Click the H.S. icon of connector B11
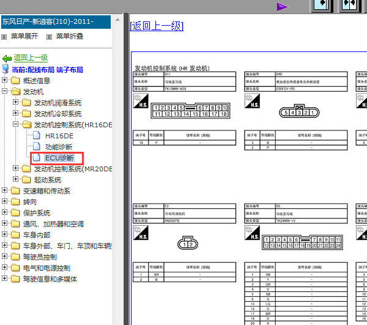 [x=141, y=101]
